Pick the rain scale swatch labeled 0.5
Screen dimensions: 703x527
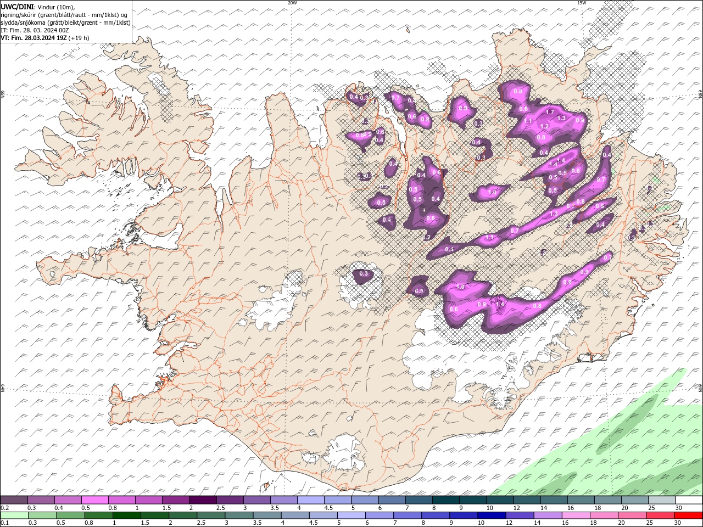click(70, 515)
